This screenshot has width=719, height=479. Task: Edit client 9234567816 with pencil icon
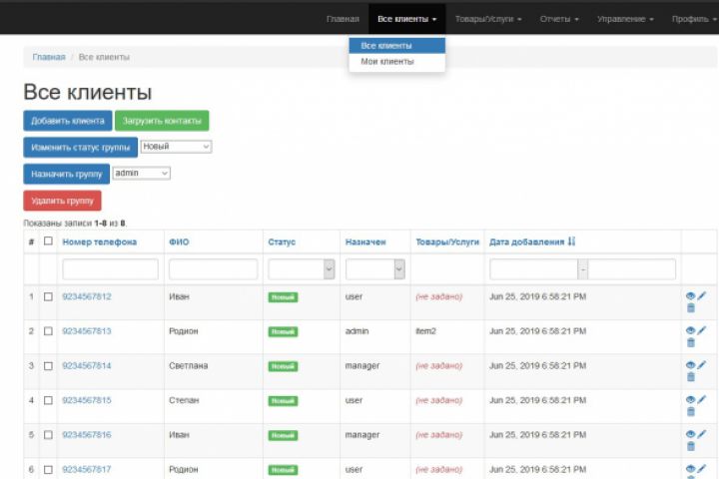pos(702,434)
